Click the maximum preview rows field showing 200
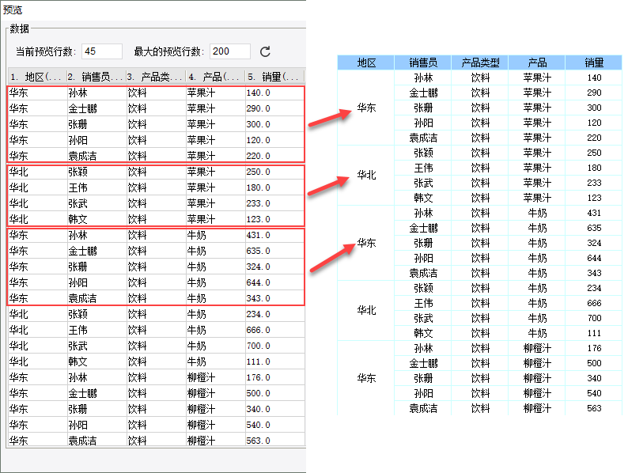The image size is (628, 473). [x=230, y=51]
